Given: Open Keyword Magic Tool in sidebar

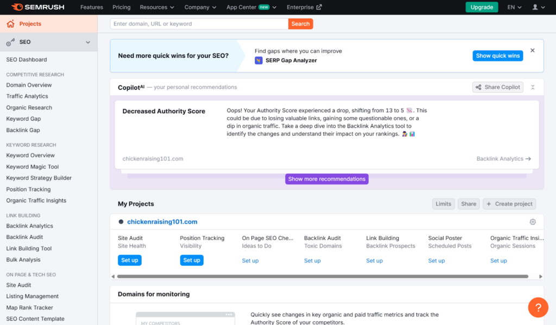Looking at the screenshot, I should point(32,167).
